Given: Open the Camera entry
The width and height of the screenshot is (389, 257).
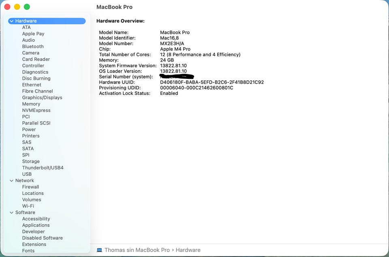Looking at the screenshot, I should pos(31,53).
